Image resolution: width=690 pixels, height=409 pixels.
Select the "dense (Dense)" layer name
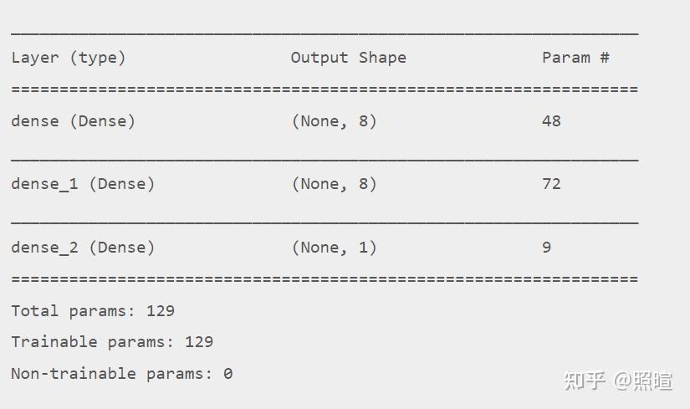pyautogui.click(x=73, y=121)
